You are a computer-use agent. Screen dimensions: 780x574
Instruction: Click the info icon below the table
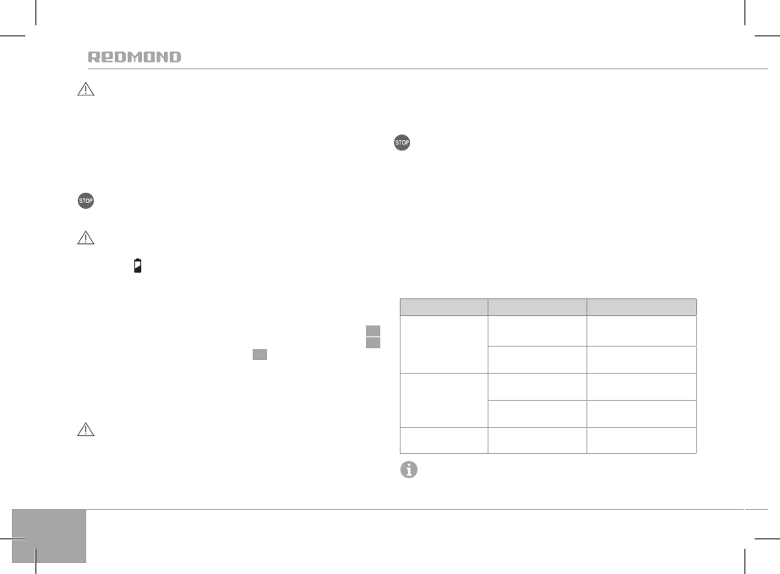[x=408, y=471]
